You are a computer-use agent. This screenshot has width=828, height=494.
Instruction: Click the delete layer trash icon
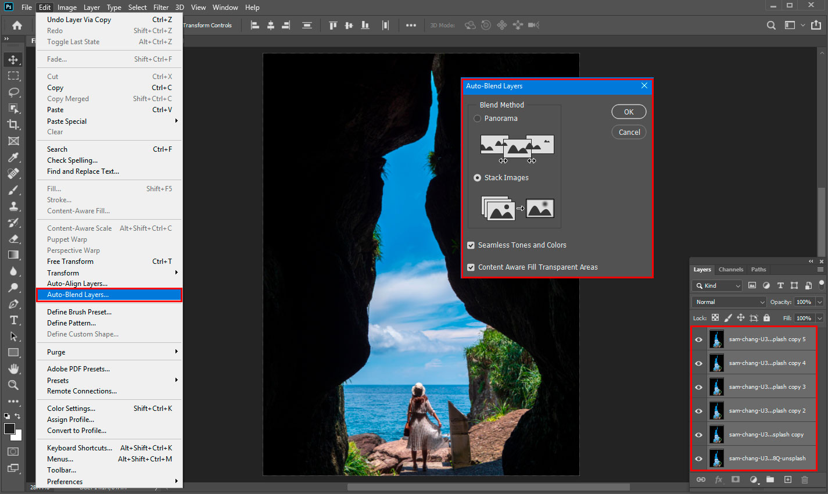(804, 479)
